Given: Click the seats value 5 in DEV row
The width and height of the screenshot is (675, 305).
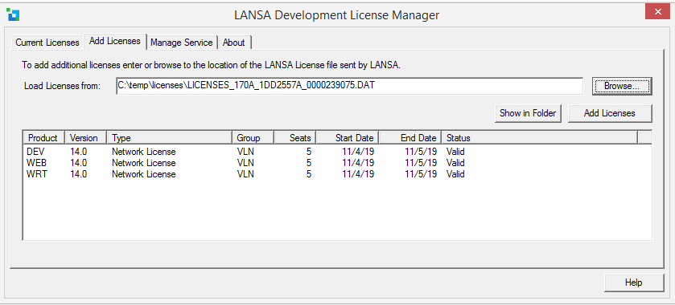Looking at the screenshot, I should [309, 152].
